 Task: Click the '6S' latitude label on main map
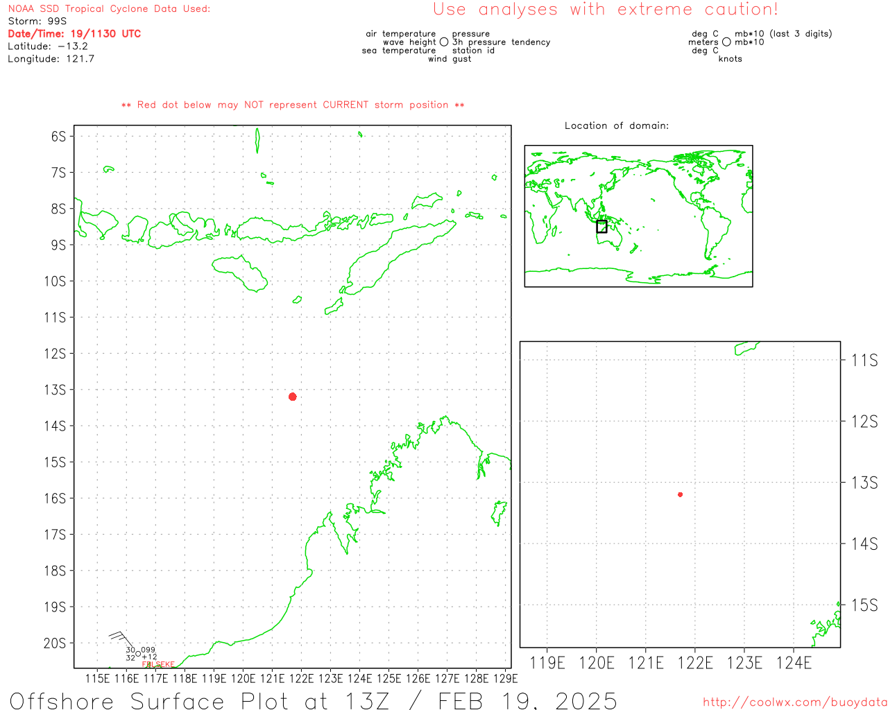(58, 137)
